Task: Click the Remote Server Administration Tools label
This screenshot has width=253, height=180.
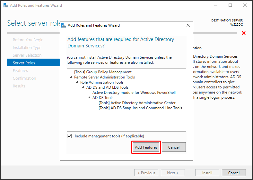Action: 104,77
